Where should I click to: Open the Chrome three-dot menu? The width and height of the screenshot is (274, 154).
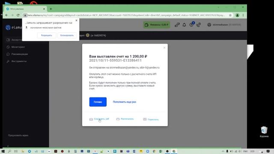coord(243,15)
